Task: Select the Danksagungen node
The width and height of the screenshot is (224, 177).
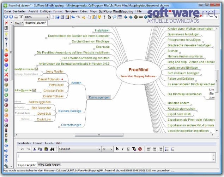Action: coord(99,97)
